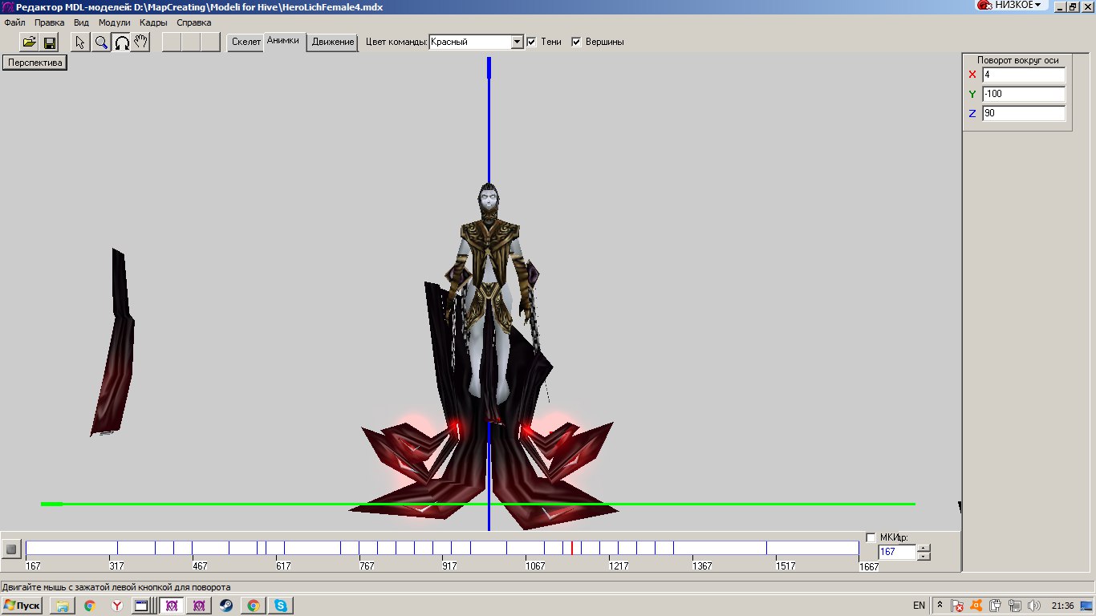The width and height of the screenshot is (1096, 616).
Task: Click the current frame number field
Action: click(x=897, y=552)
